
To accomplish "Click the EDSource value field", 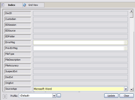I will tap(80, 31).
